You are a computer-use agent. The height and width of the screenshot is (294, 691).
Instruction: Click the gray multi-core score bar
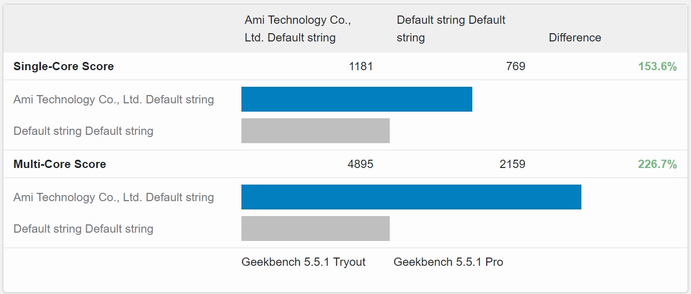click(316, 228)
